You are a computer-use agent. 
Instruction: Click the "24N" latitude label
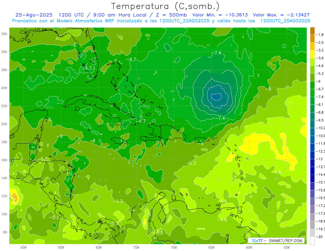(x=5, y=88)
